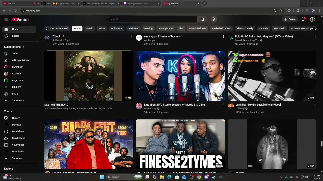Switch to the amg_butter Twitch tab

142,4
